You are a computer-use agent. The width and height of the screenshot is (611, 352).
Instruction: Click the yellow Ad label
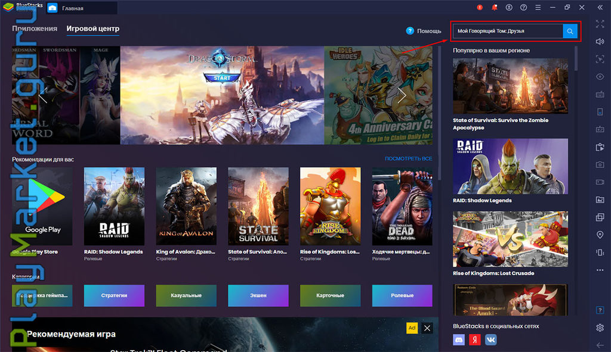coord(412,328)
